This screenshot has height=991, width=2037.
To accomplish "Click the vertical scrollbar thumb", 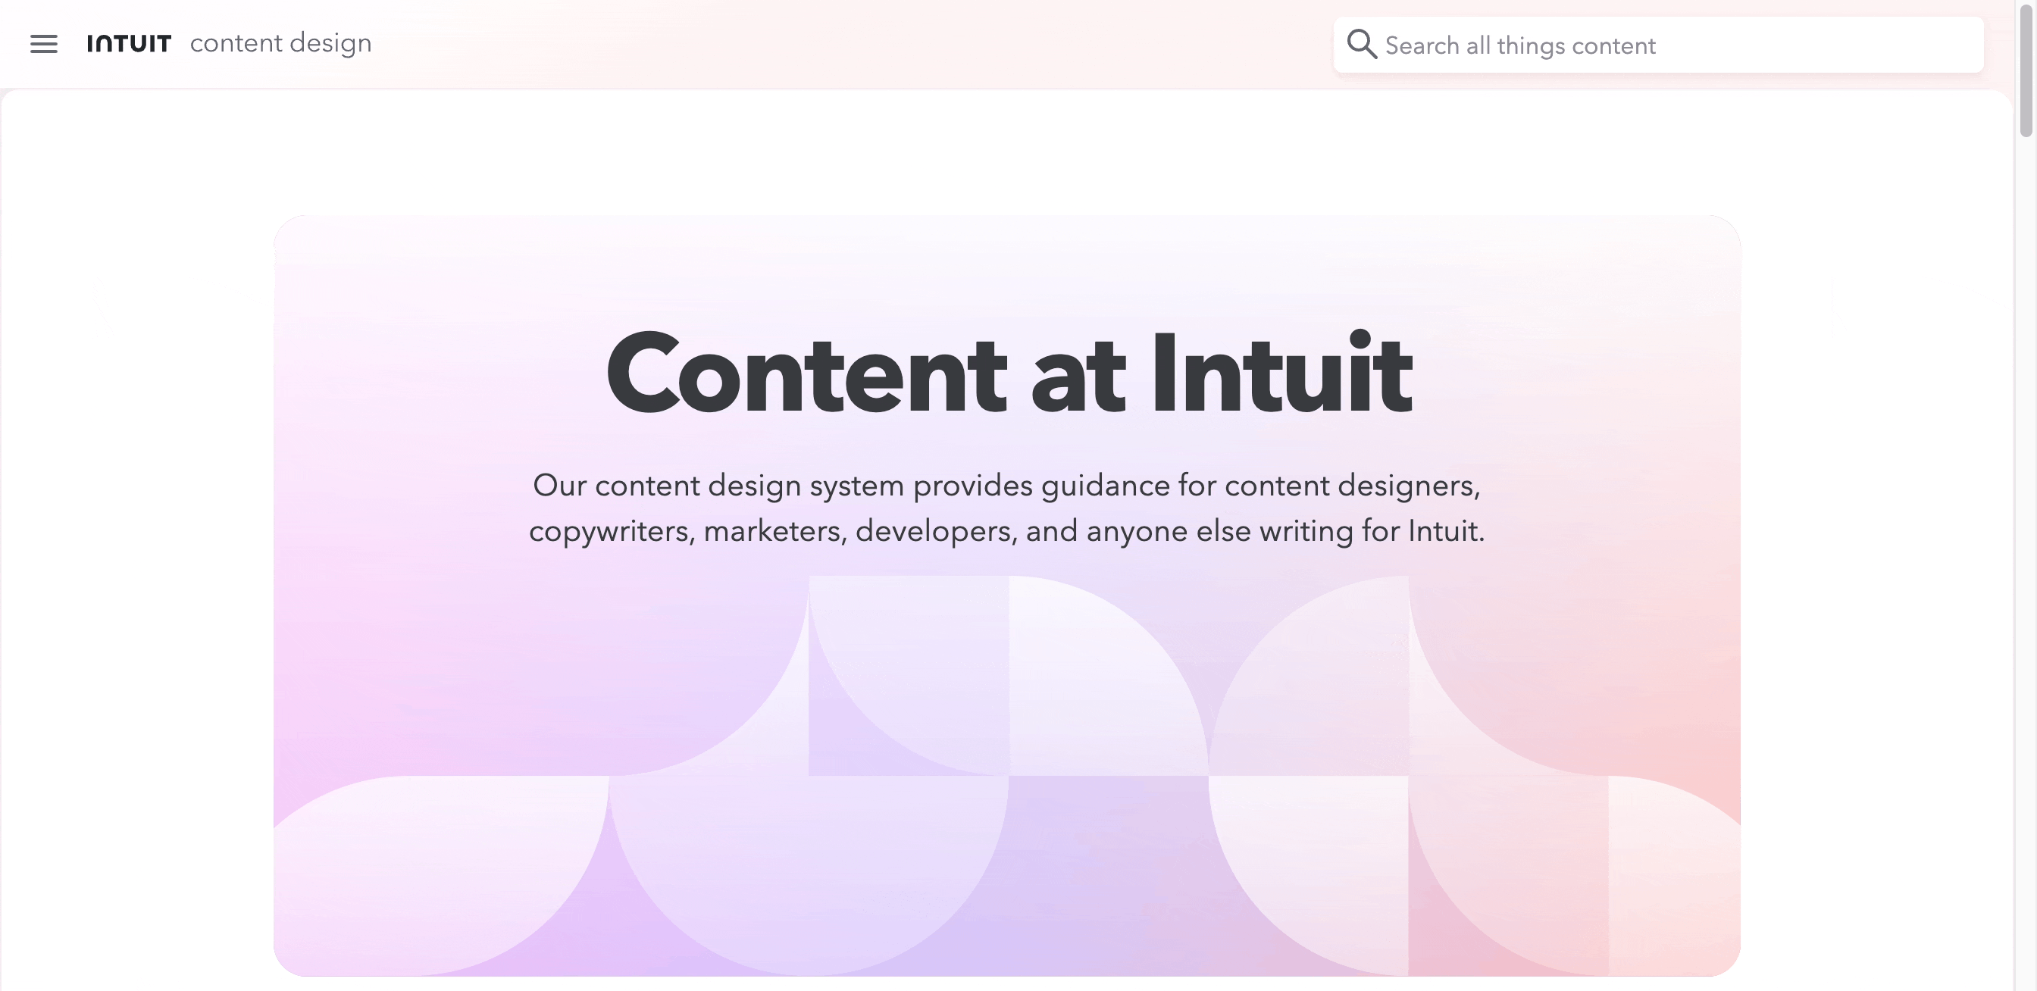I will [2025, 71].
